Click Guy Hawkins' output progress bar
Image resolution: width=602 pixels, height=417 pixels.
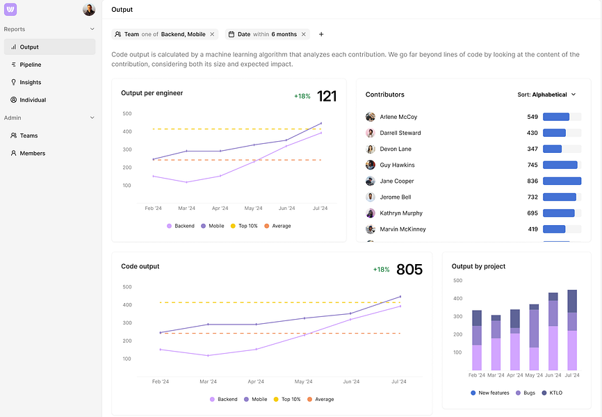(561, 165)
